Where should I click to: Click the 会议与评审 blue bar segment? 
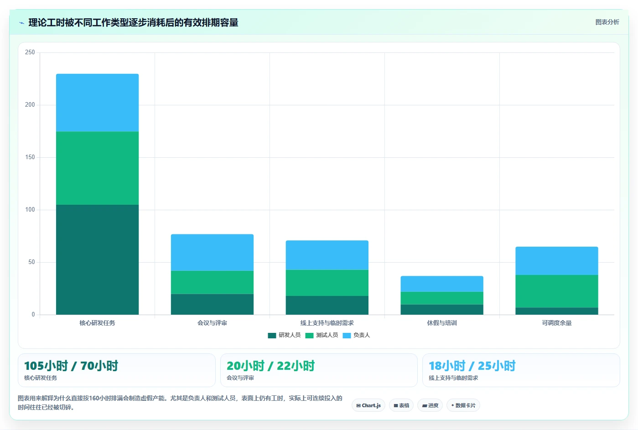point(212,253)
